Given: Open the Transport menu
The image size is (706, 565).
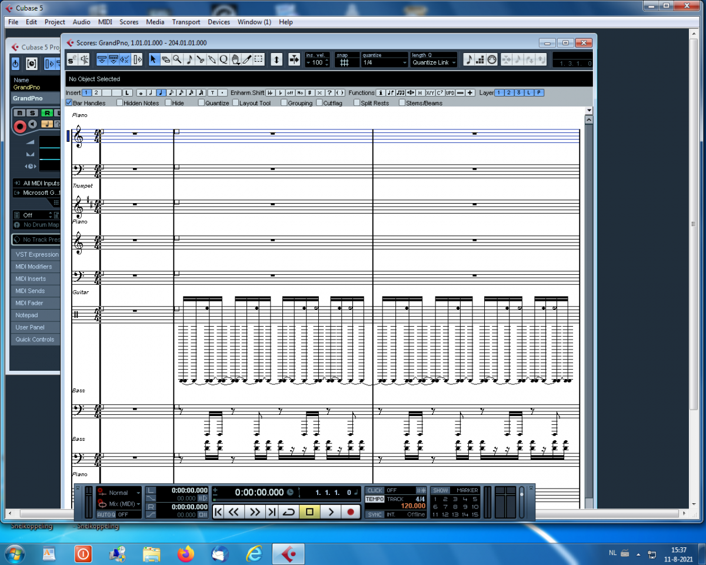Looking at the screenshot, I should click(x=186, y=22).
